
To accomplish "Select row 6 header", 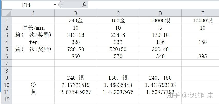I will 7,56.
